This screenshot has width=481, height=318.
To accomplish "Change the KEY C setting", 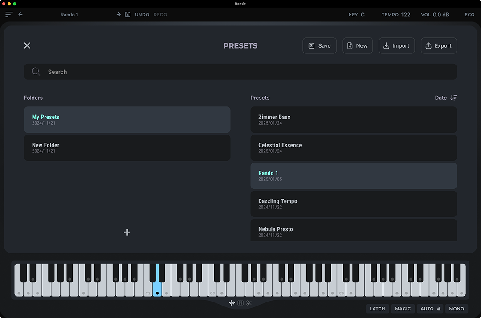I will (x=357, y=15).
